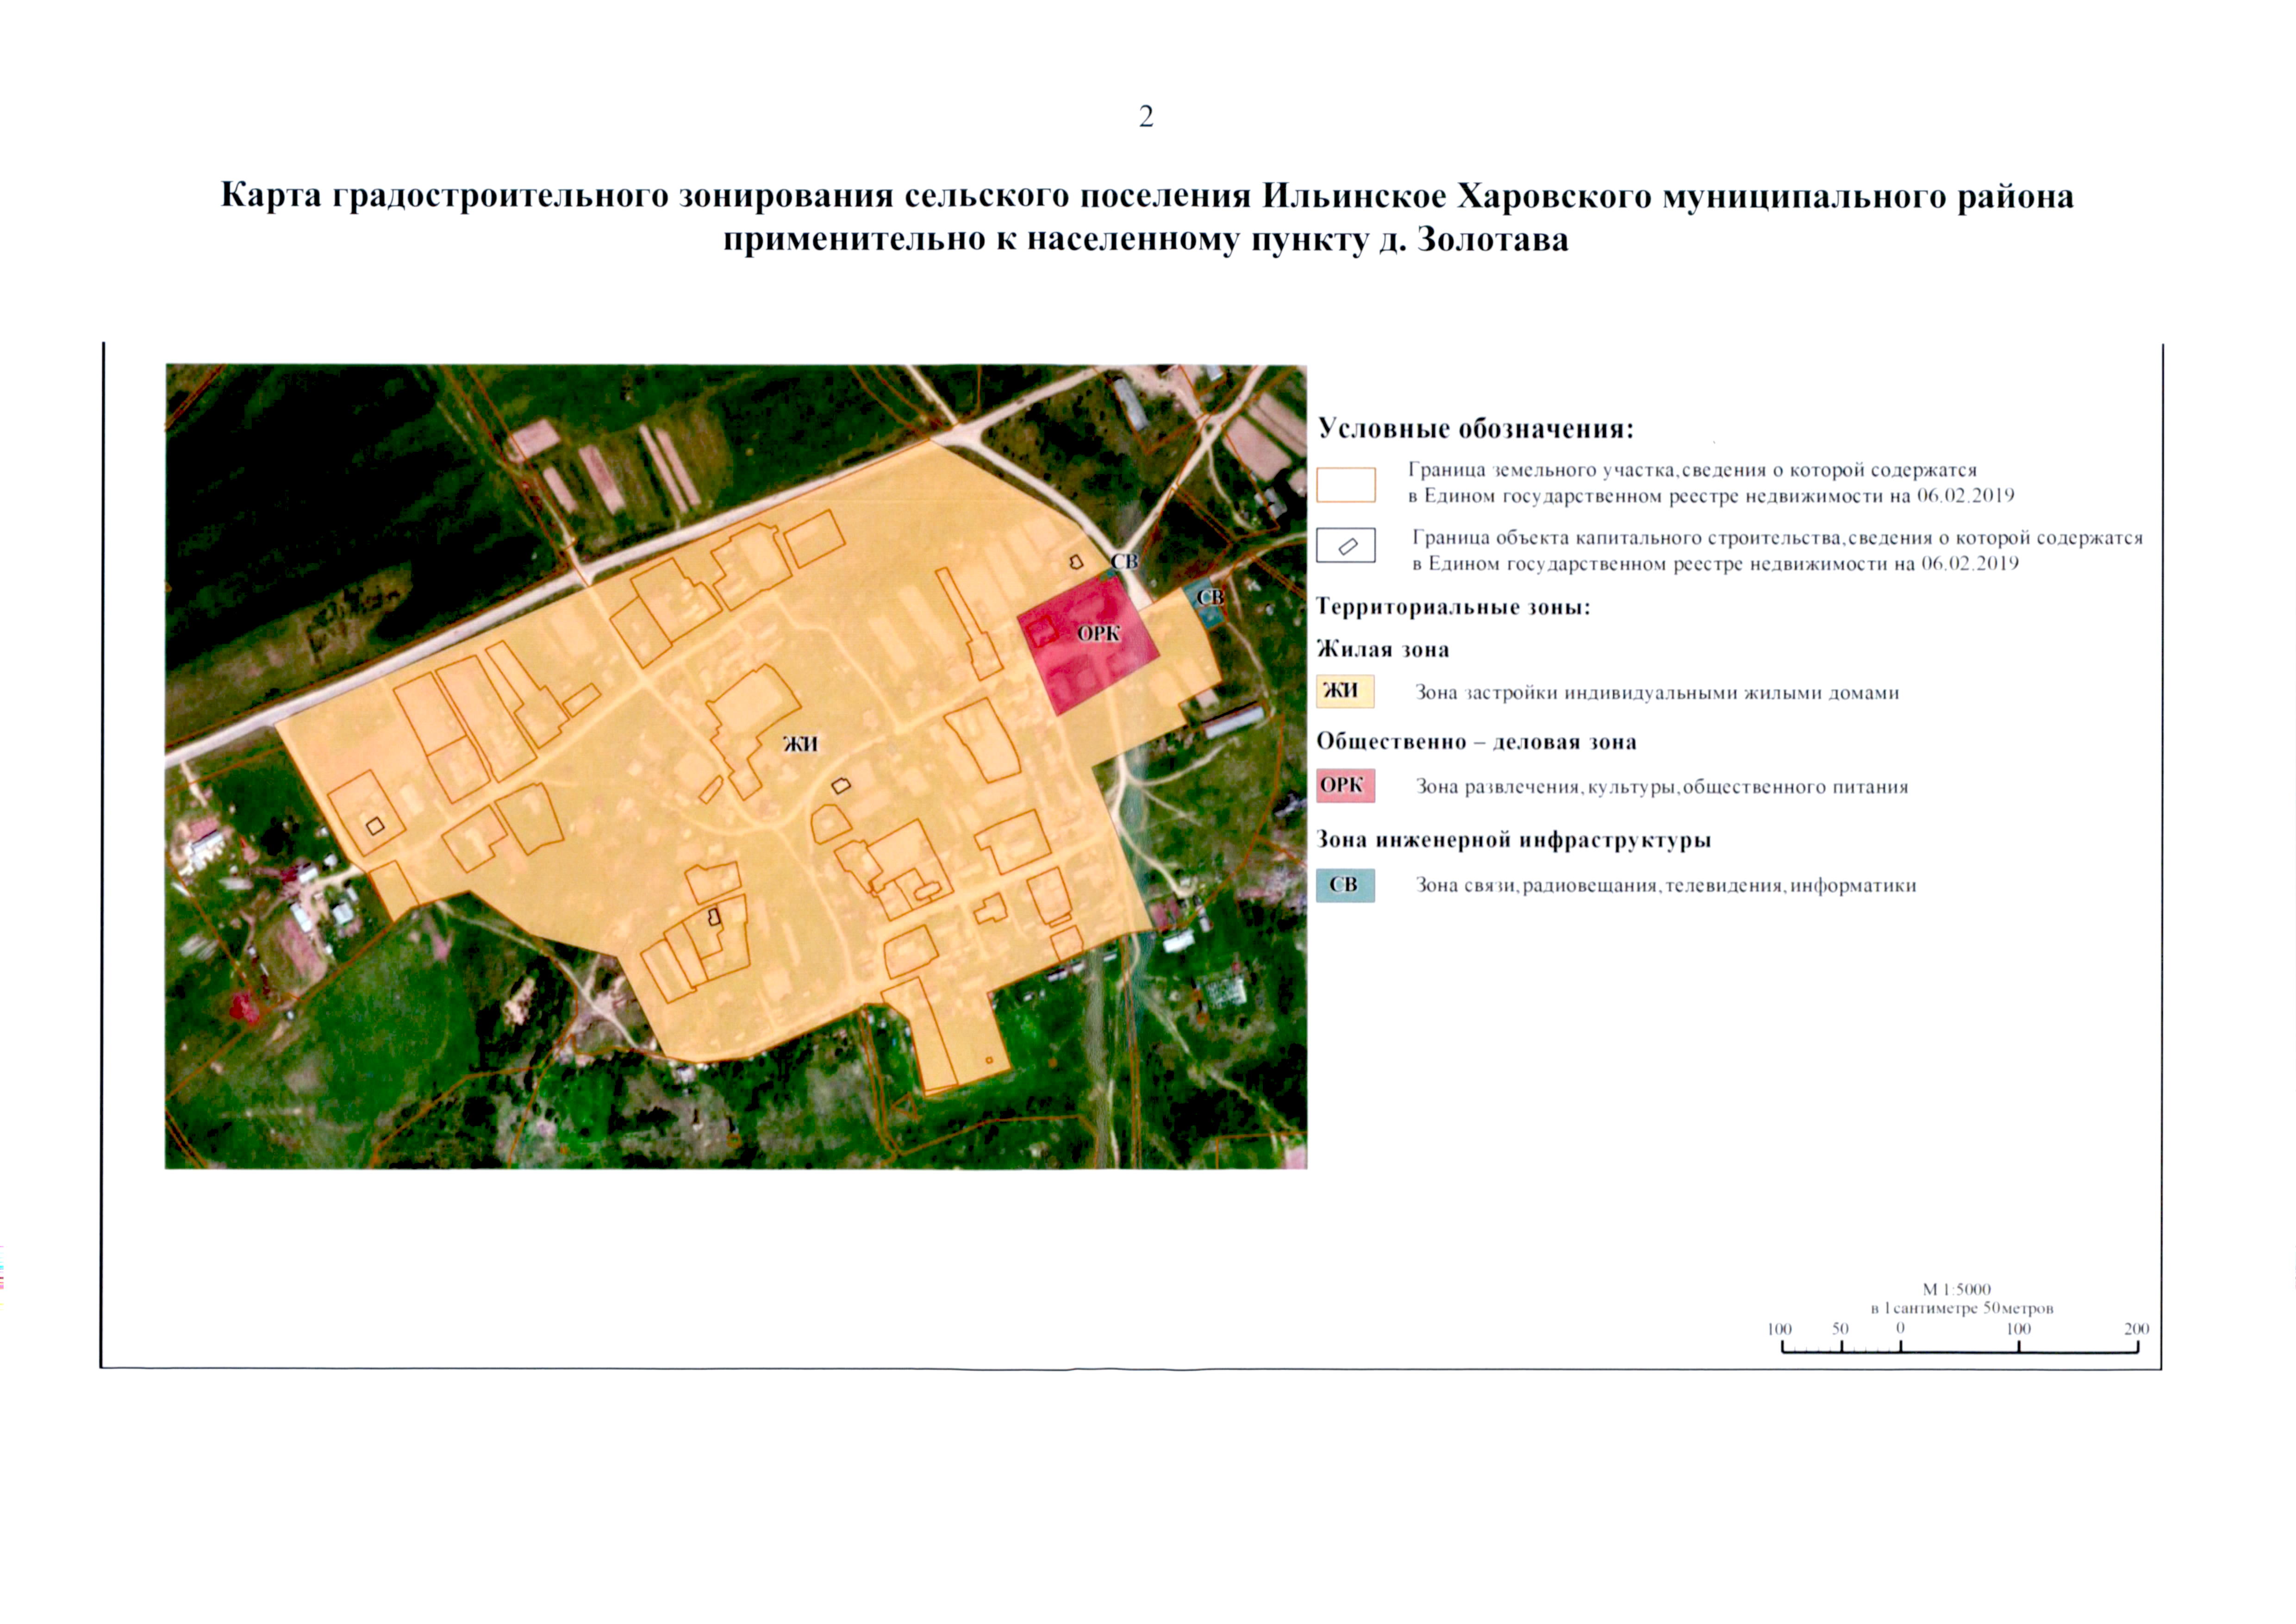Click the 0 mark on the scale bar
This screenshot has height=1624, width=2296.
(x=1900, y=1329)
